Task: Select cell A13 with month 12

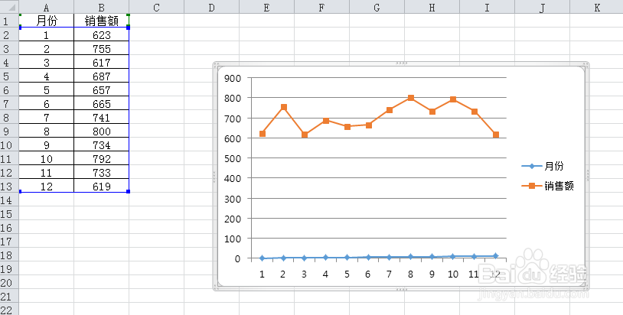Action: pos(47,186)
